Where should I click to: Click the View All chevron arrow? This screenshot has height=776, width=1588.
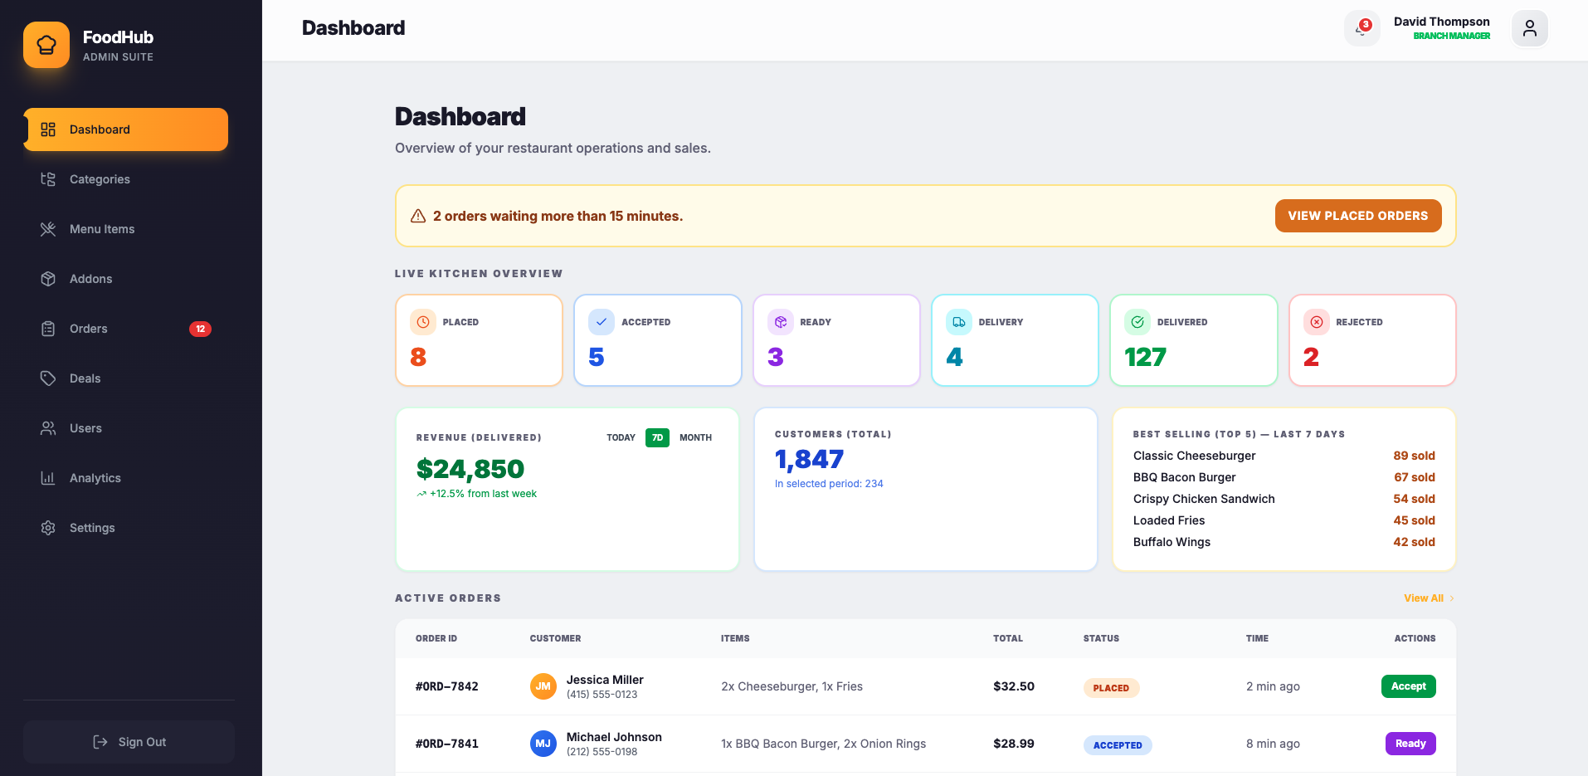pyautogui.click(x=1452, y=598)
